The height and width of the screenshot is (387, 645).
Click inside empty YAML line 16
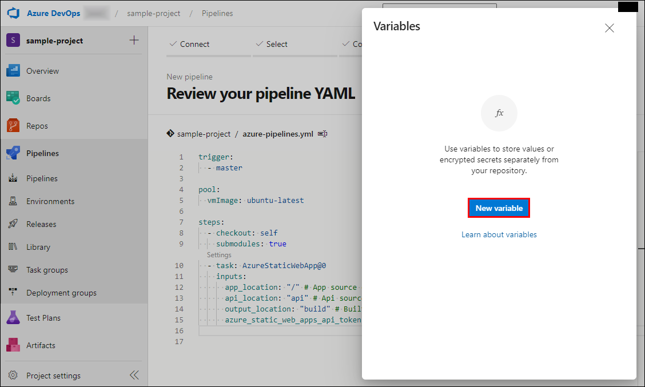click(280, 330)
